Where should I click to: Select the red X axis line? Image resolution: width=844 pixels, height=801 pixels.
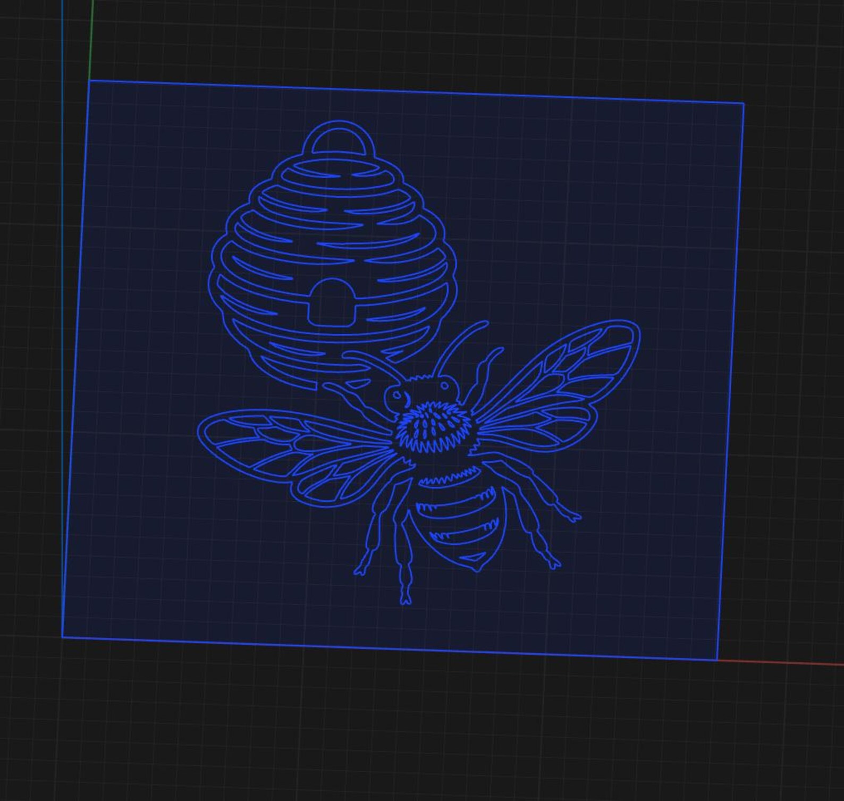[x=780, y=662]
